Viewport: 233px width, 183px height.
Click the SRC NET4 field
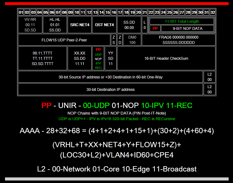tap(80, 25)
